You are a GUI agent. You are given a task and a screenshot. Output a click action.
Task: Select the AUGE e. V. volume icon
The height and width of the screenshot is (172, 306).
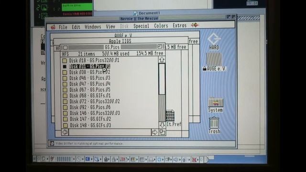(x=214, y=62)
